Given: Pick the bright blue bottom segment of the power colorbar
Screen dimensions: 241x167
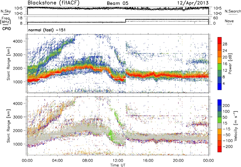Looking at the screenshot, I should [x=220, y=87].
